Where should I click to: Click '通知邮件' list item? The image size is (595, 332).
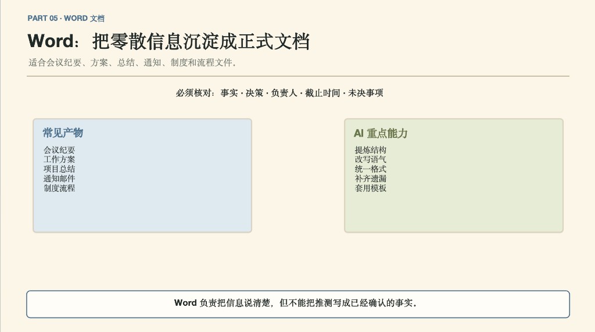pyautogui.click(x=59, y=179)
